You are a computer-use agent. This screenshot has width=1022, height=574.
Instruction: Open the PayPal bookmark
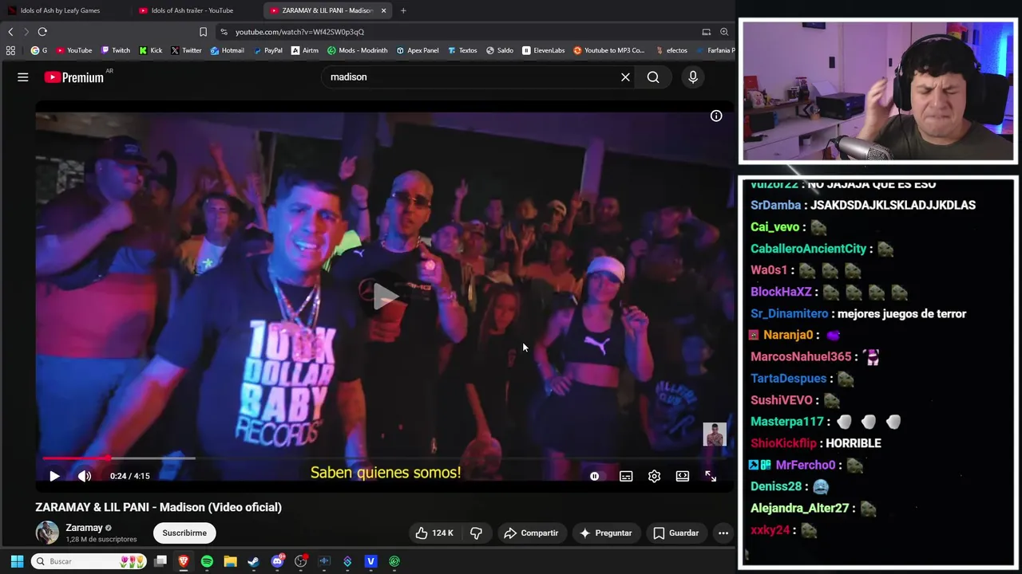coord(268,50)
